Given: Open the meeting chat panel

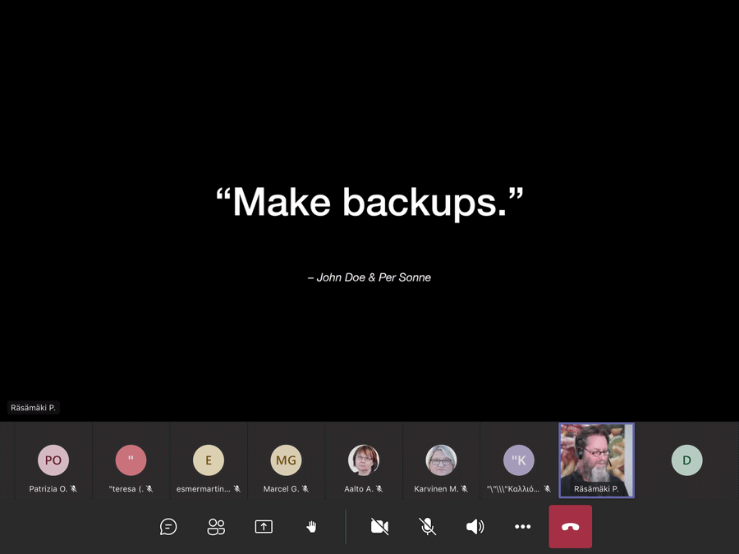Looking at the screenshot, I should click(x=168, y=527).
